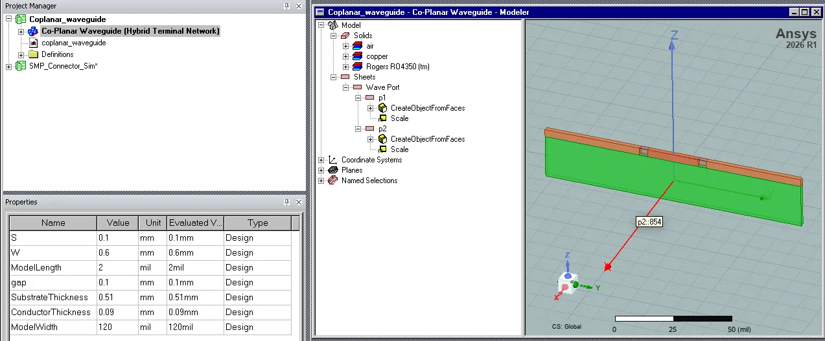Minimize the Modeler window
Viewport: 825px width, 341px height.
(795, 12)
